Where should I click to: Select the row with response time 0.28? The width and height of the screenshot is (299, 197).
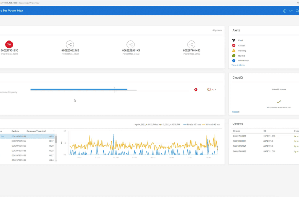click(27, 150)
